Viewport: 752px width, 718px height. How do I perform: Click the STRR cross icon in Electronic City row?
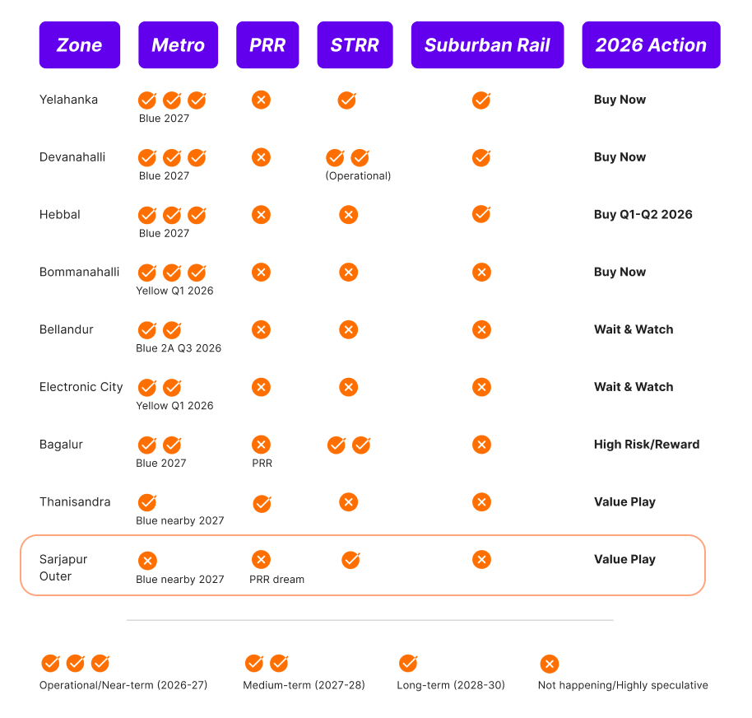point(349,387)
